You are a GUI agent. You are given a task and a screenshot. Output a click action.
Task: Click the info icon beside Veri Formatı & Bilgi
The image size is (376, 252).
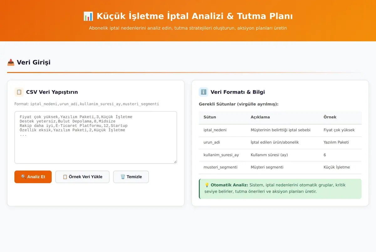click(204, 92)
